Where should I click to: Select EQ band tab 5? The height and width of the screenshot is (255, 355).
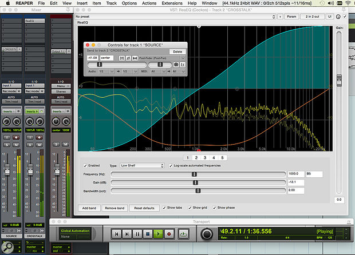(x=222, y=158)
